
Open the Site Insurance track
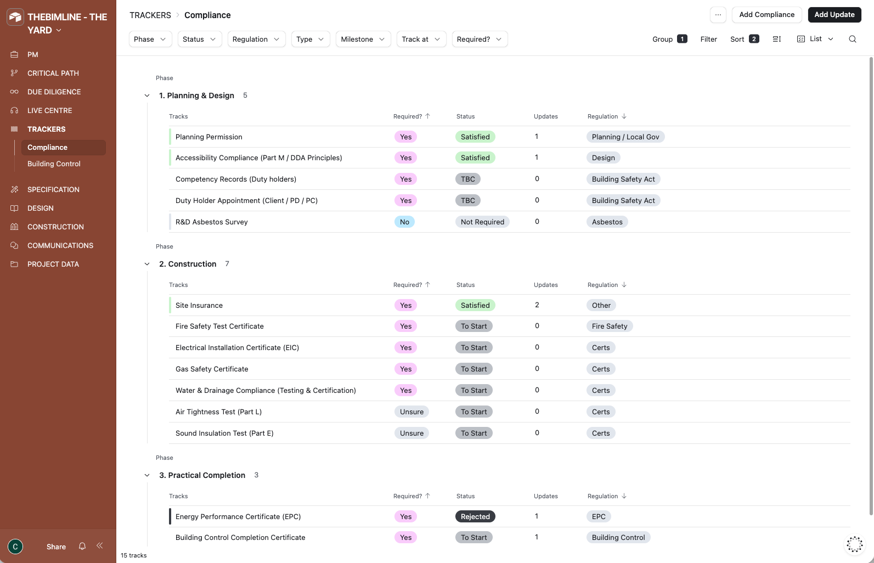[199, 305]
